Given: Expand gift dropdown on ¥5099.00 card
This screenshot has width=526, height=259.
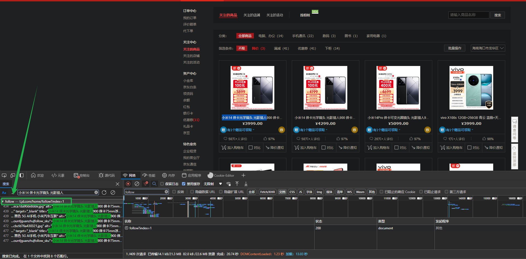Looking at the screenshot, I should click(399, 130).
